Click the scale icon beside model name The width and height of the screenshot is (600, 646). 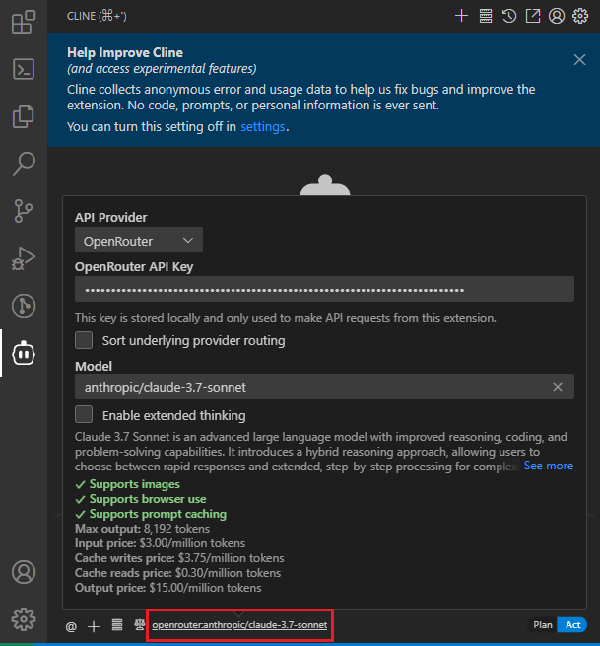(x=140, y=625)
